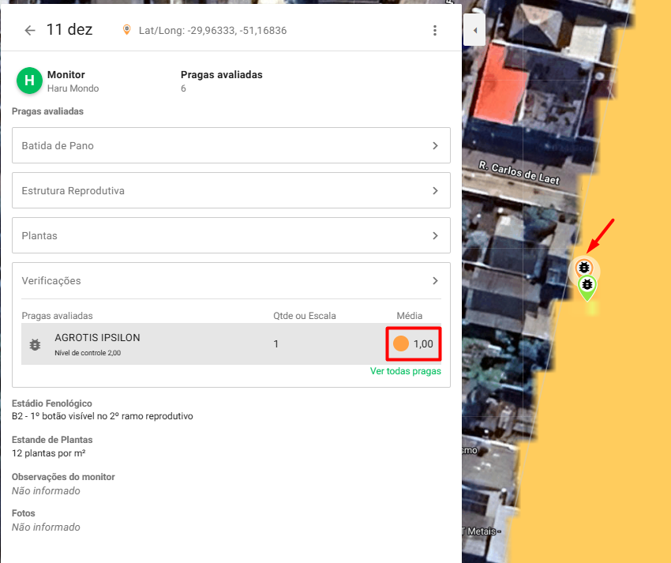The width and height of the screenshot is (671, 563).
Task: Click the Lat/Long coordinates text
Action: pos(212,31)
